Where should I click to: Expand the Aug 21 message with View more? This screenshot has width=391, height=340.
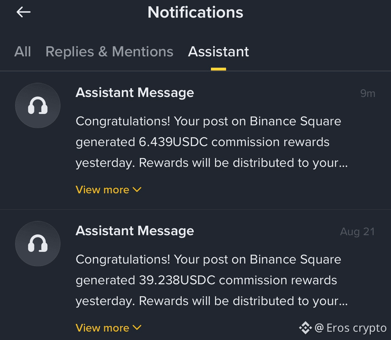coord(109,328)
